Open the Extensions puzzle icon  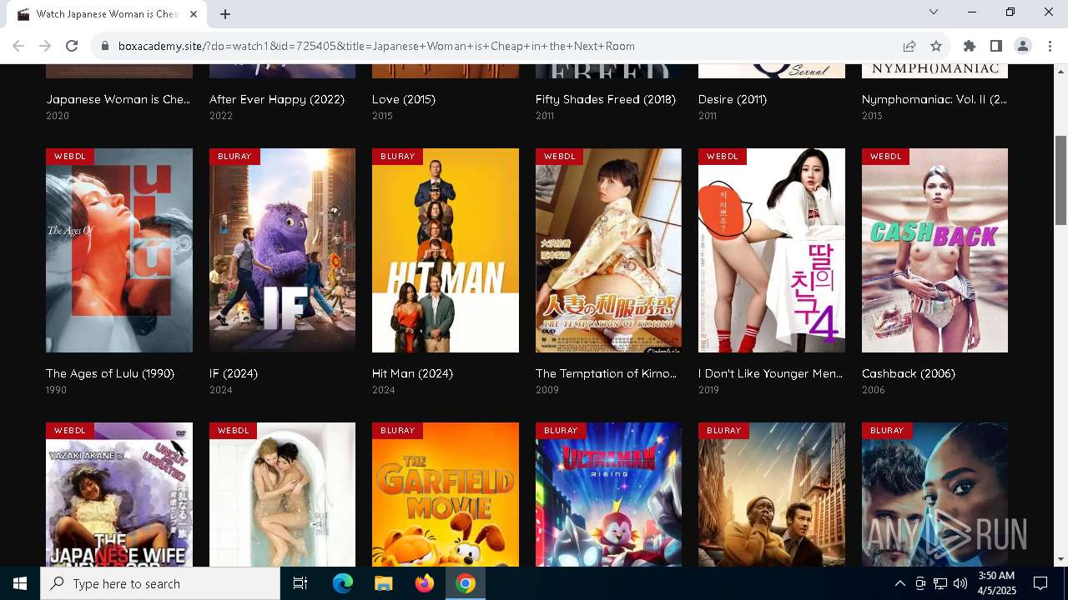[x=970, y=46]
